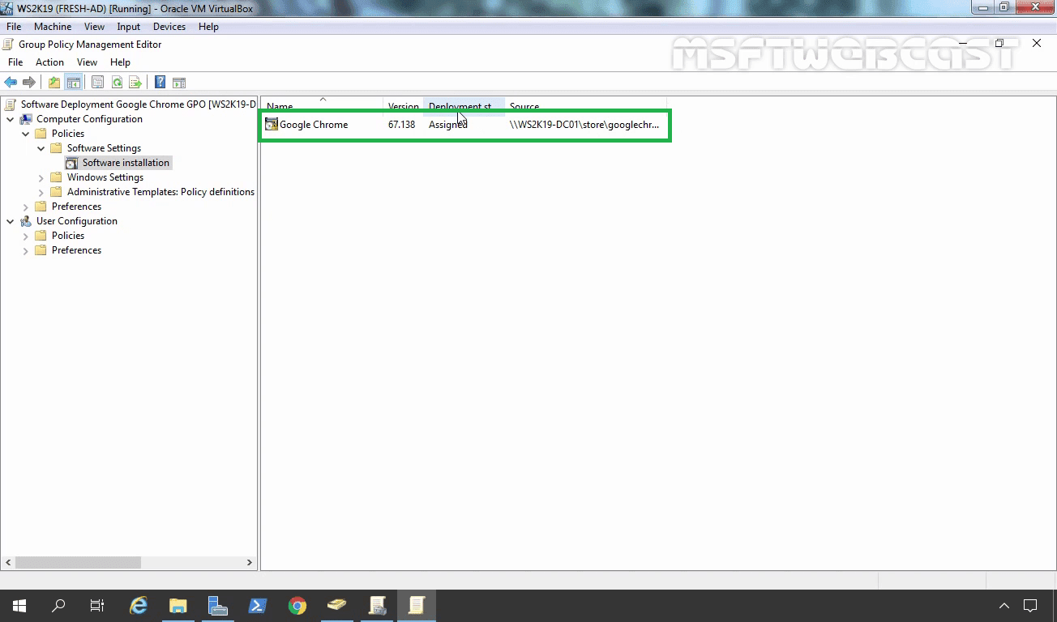Click the Assigned deployment state cell
This screenshot has width=1057, height=622.
pos(447,125)
